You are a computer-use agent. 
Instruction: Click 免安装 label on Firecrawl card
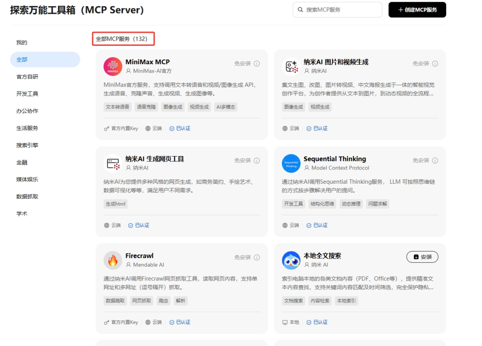click(242, 257)
